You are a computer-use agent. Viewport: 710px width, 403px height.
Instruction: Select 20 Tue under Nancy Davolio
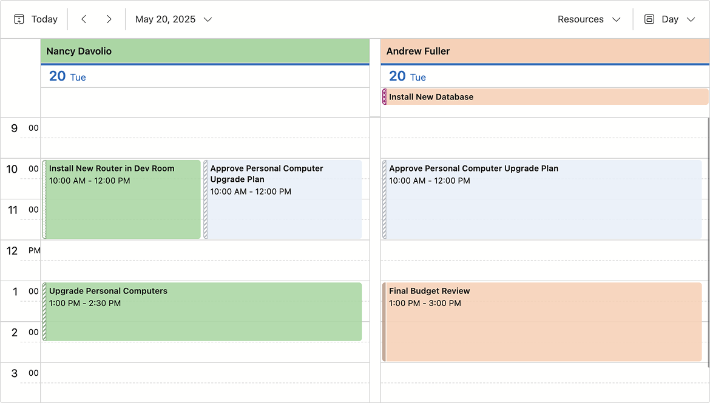tap(67, 76)
